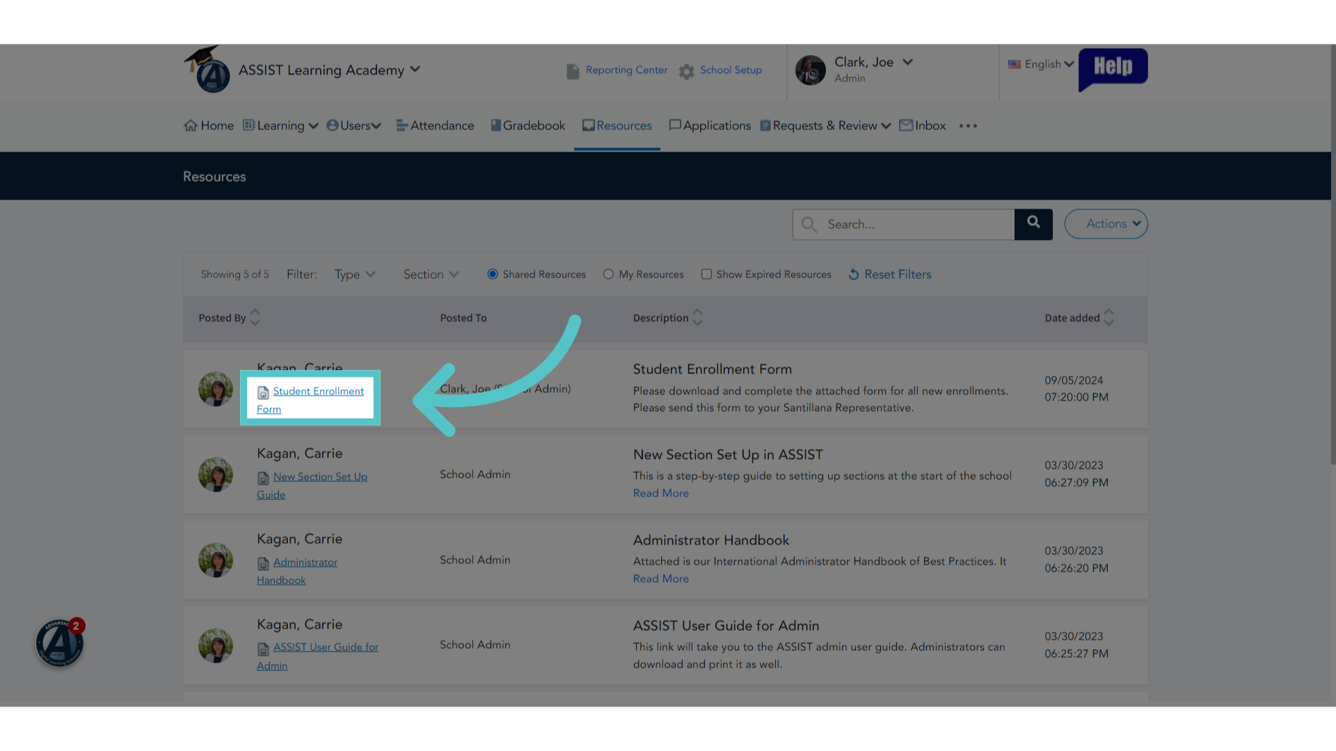Click into the Search input field

(x=903, y=225)
